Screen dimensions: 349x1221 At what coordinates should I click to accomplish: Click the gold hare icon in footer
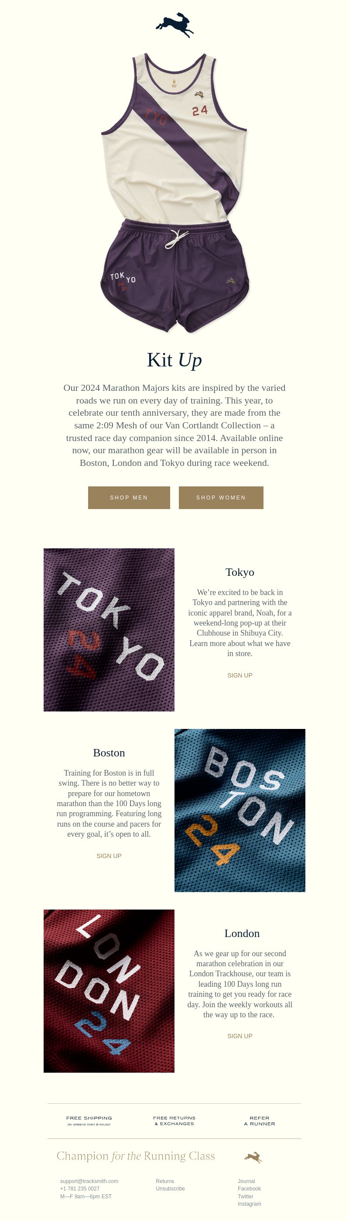click(x=253, y=1157)
